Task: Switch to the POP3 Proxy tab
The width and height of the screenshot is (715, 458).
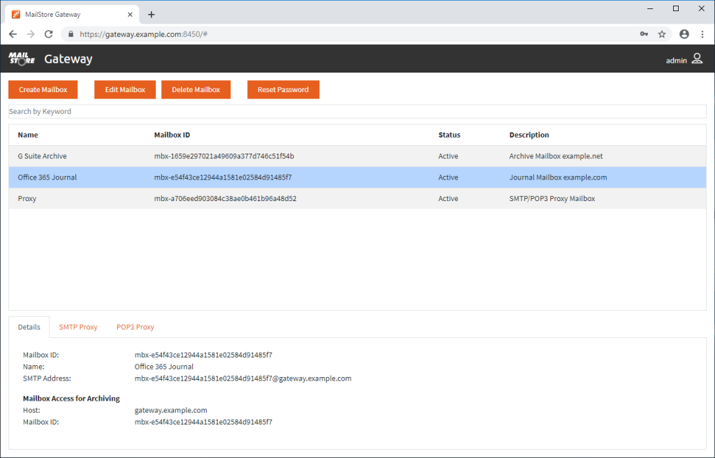Action: 135,327
